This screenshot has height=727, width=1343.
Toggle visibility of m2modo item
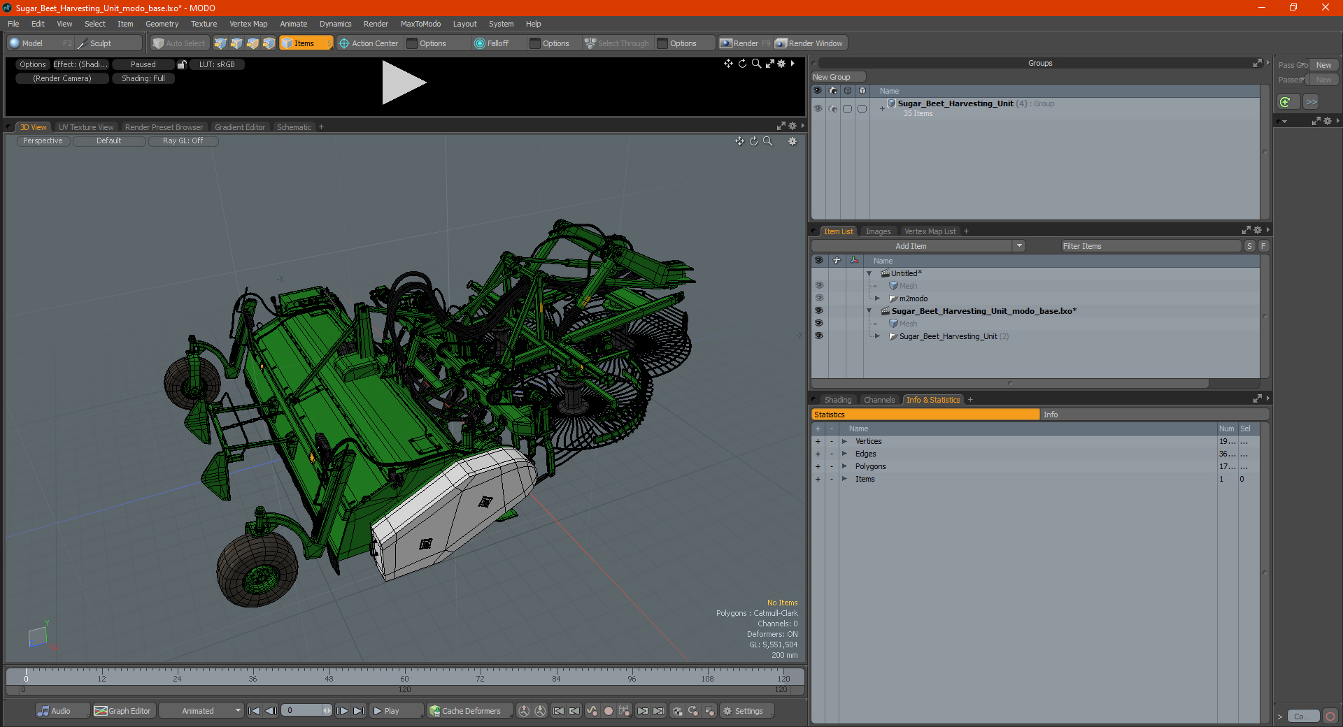click(x=819, y=298)
